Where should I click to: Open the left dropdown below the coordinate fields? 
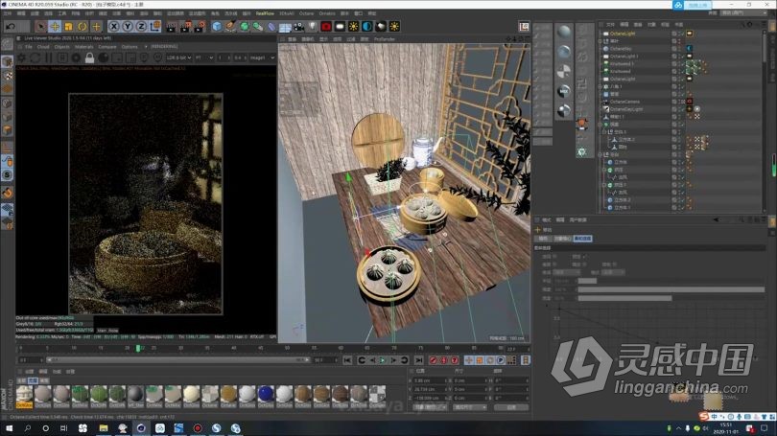tap(430, 407)
